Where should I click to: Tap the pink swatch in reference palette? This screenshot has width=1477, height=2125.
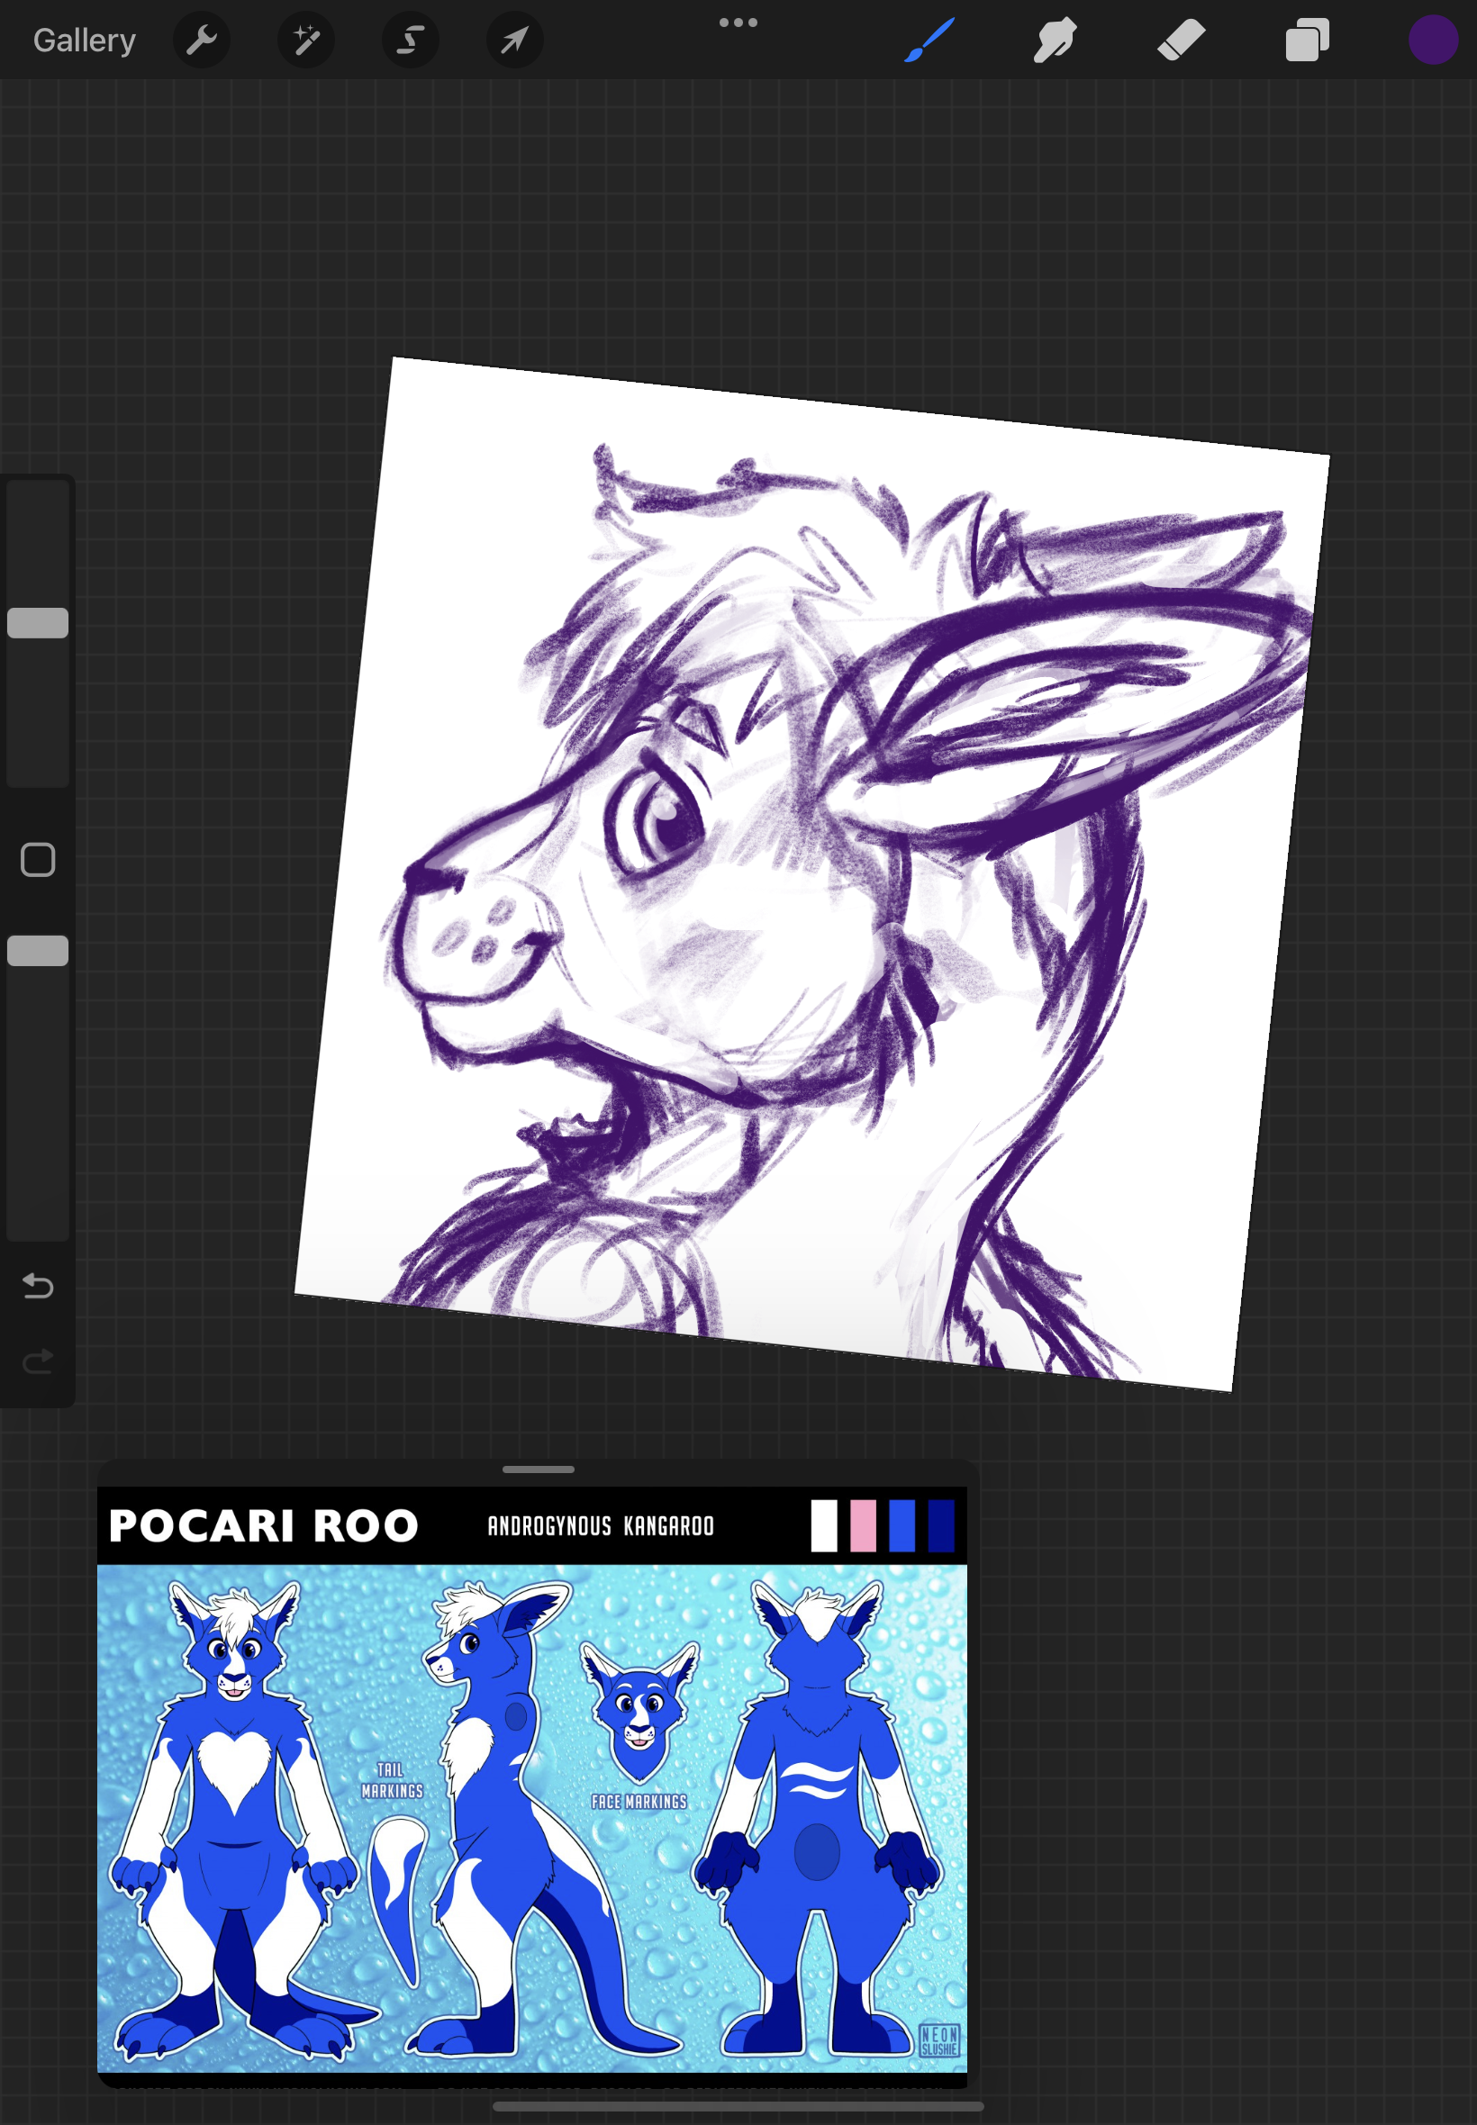863,1525
